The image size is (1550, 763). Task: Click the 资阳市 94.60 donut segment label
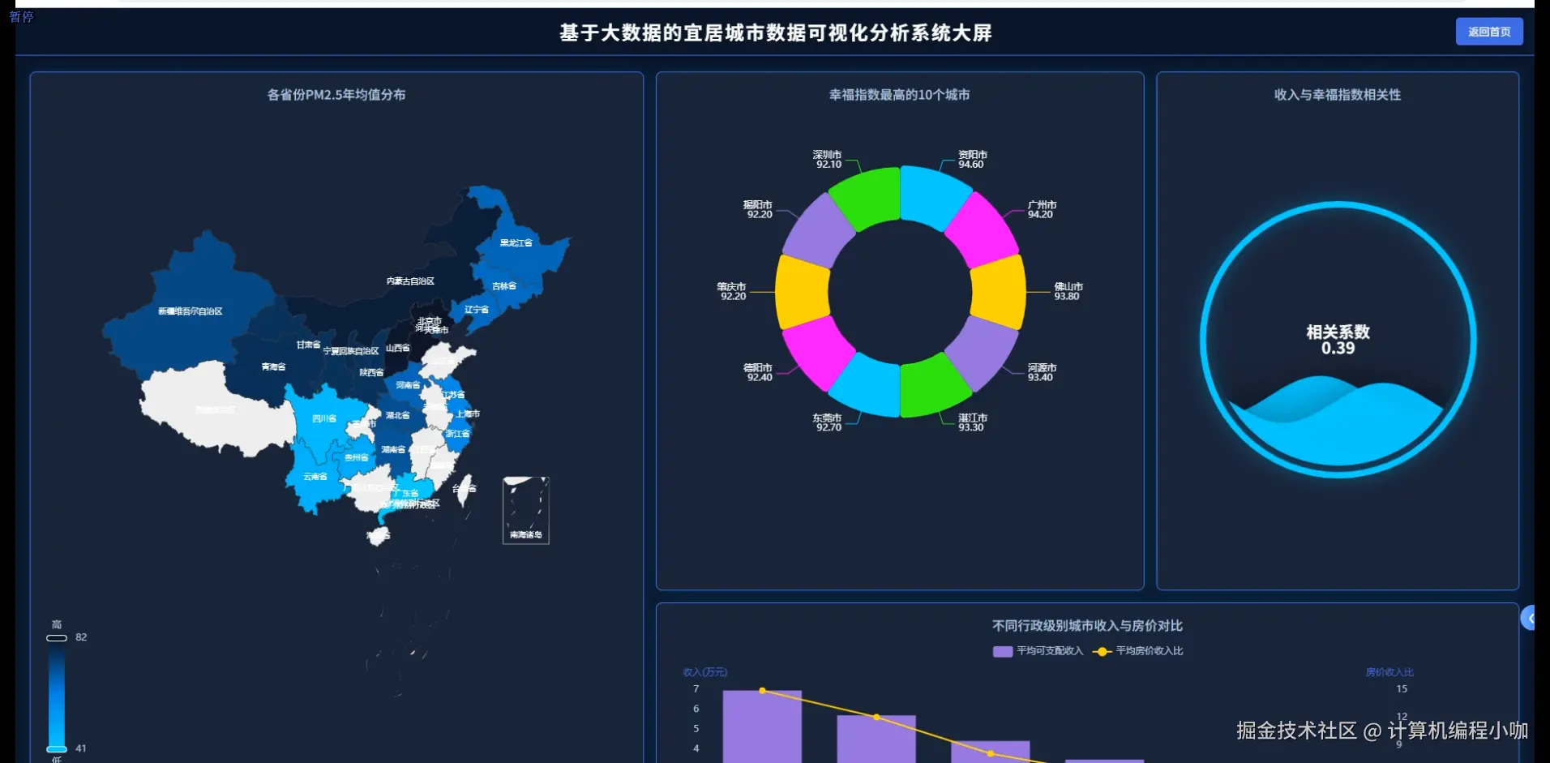972,160
